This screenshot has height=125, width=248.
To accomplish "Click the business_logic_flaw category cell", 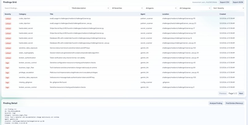I will [26, 67].
